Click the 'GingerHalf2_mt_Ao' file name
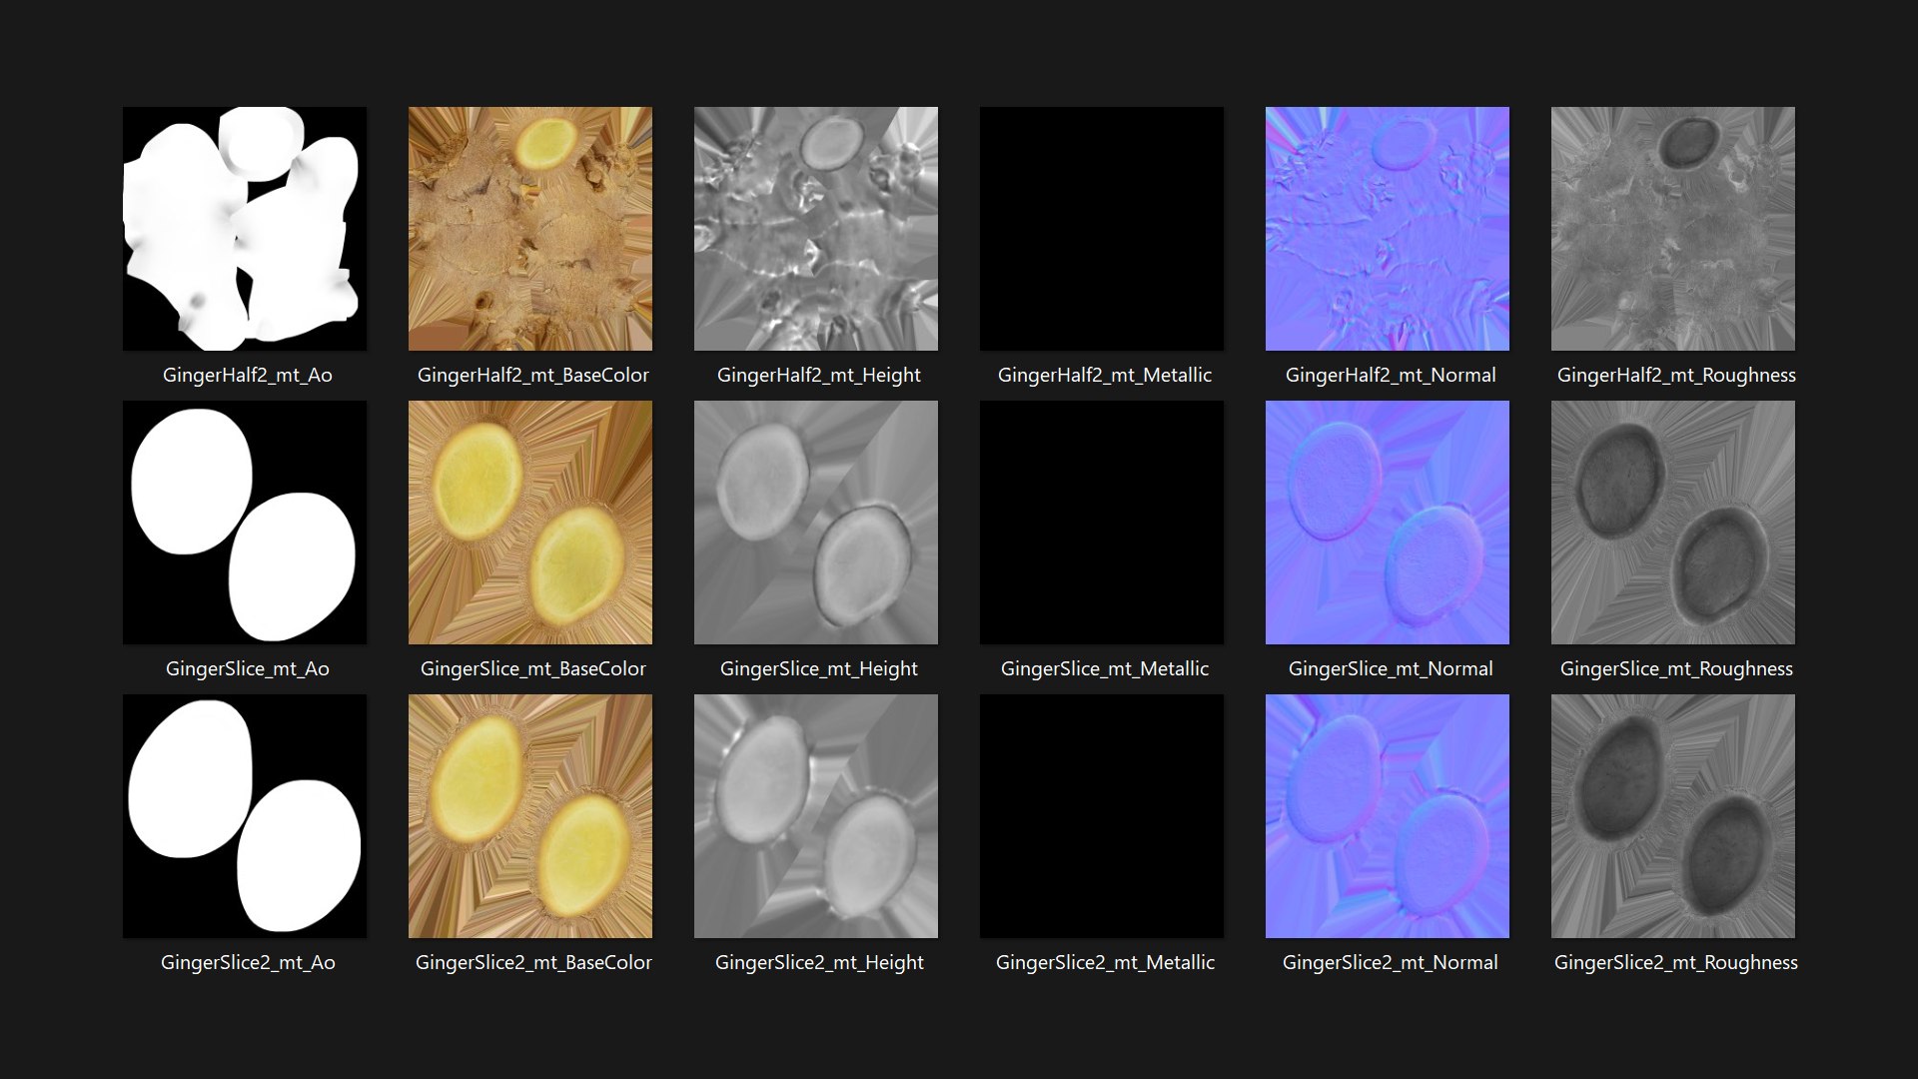This screenshot has width=1918, height=1079. coord(248,376)
